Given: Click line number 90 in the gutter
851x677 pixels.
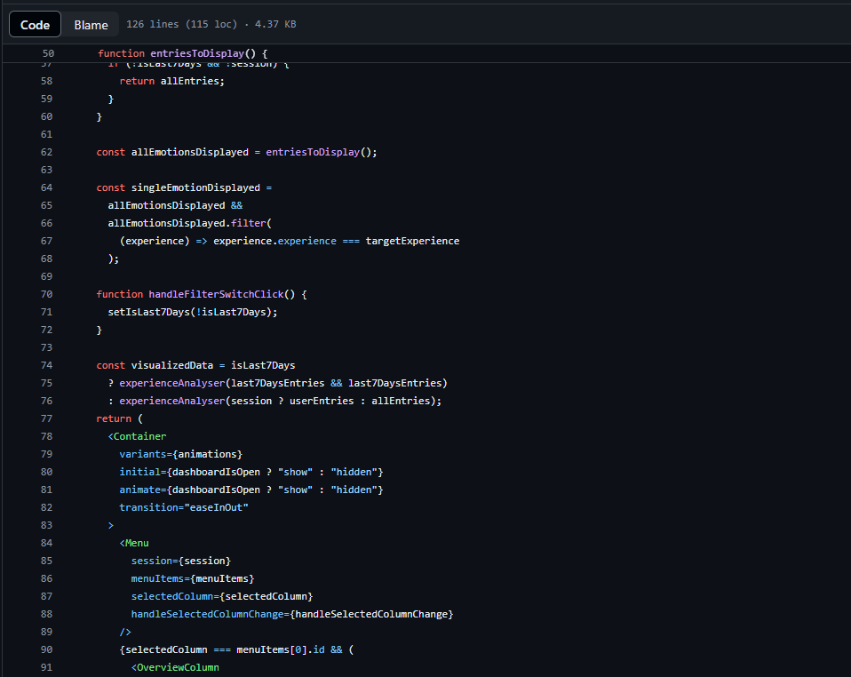Looking at the screenshot, I should click(x=46, y=649).
